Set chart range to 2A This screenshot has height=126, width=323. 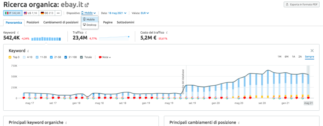pyautogui.click(x=300, y=57)
